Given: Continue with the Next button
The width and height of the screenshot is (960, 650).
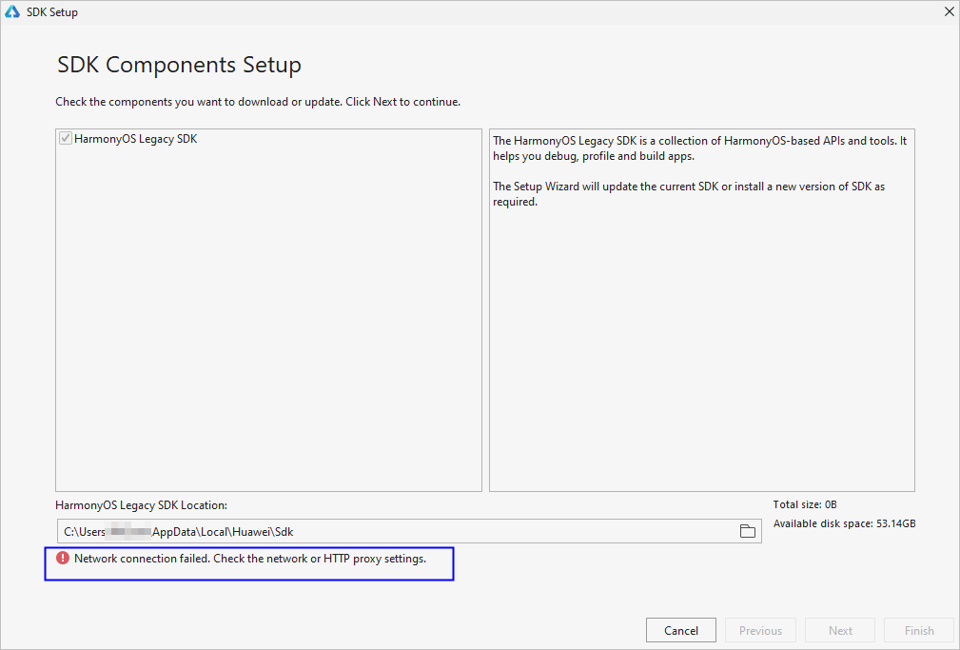Looking at the screenshot, I should (840, 630).
